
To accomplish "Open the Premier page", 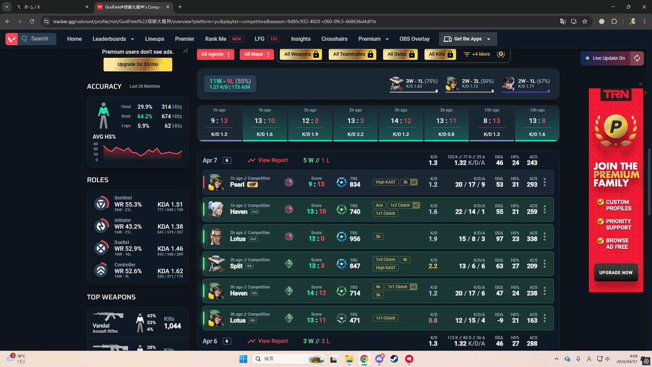I will coord(185,39).
